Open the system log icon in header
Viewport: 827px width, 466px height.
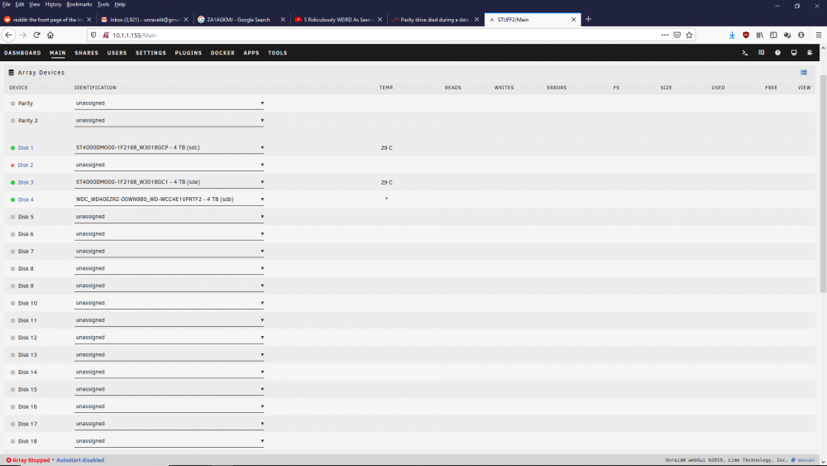click(x=810, y=53)
